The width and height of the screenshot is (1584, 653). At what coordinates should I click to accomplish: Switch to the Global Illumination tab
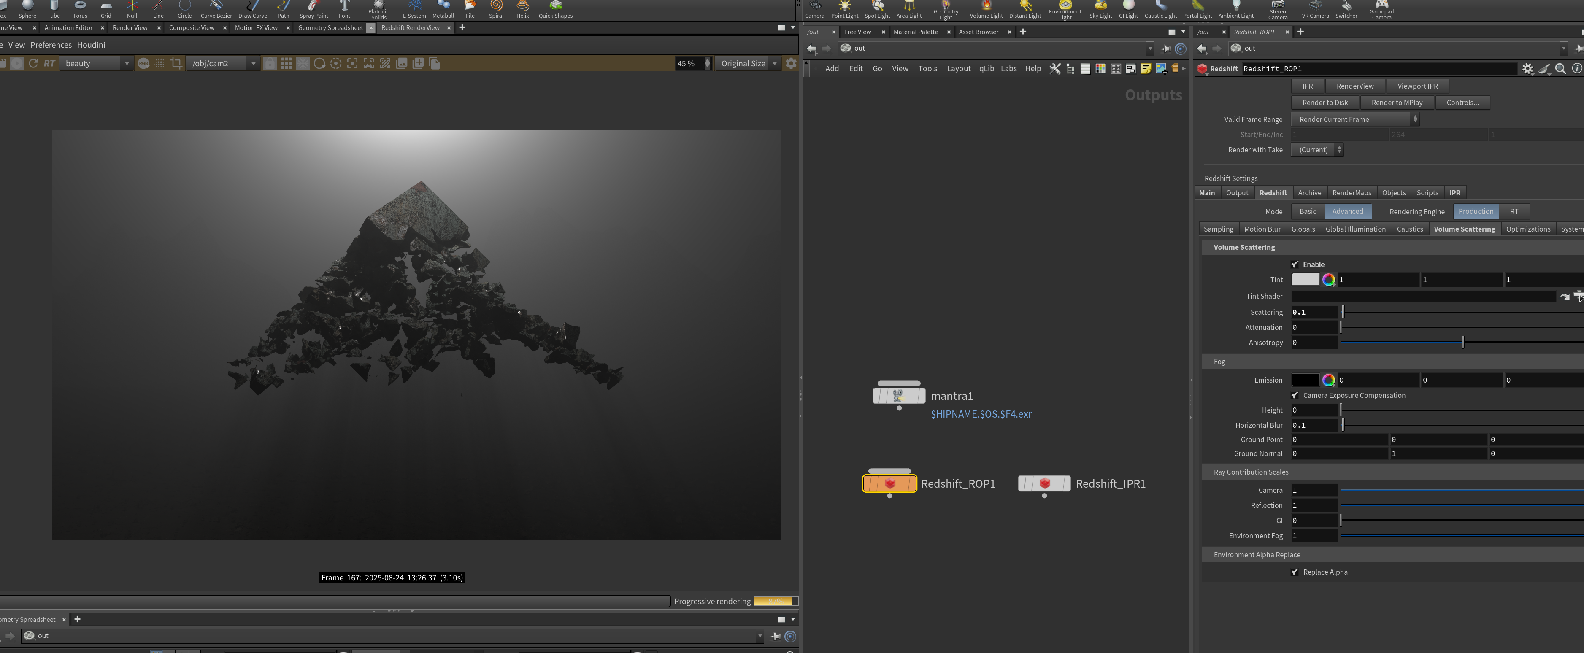coord(1355,229)
